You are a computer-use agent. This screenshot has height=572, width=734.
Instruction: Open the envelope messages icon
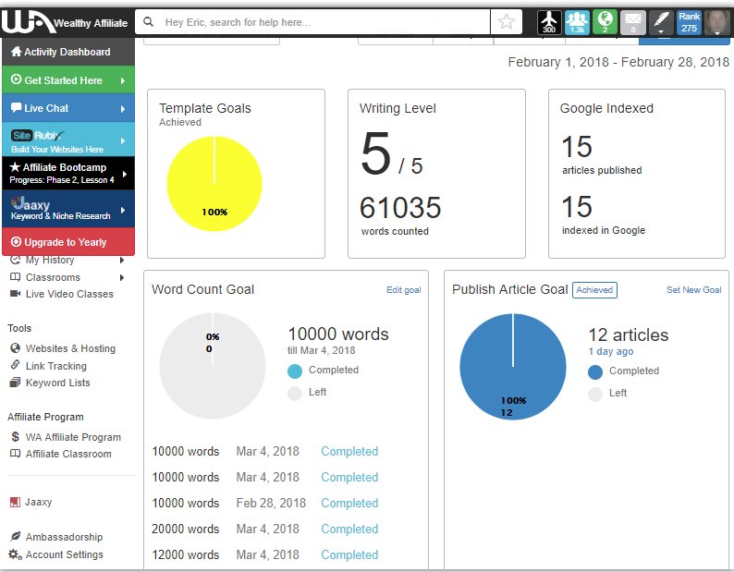click(x=633, y=22)
